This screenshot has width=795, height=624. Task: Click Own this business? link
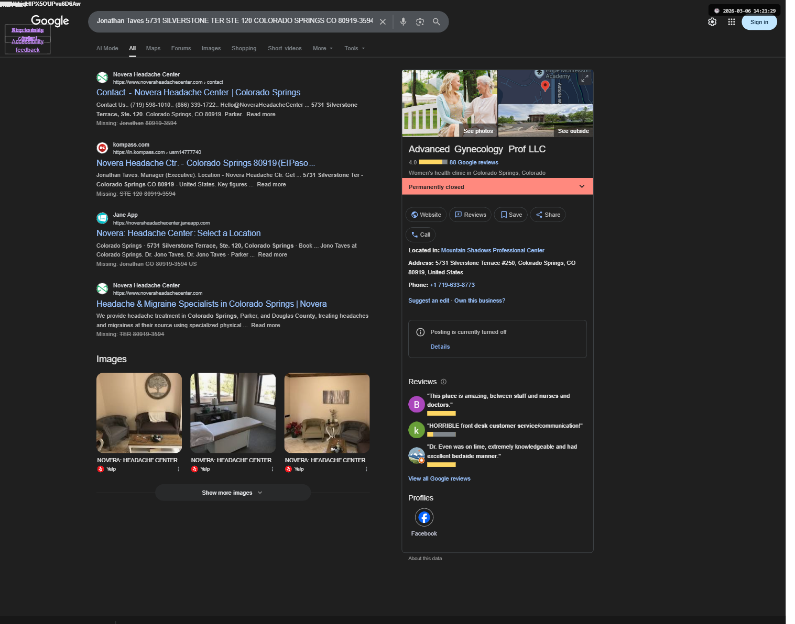click(480, 300)
